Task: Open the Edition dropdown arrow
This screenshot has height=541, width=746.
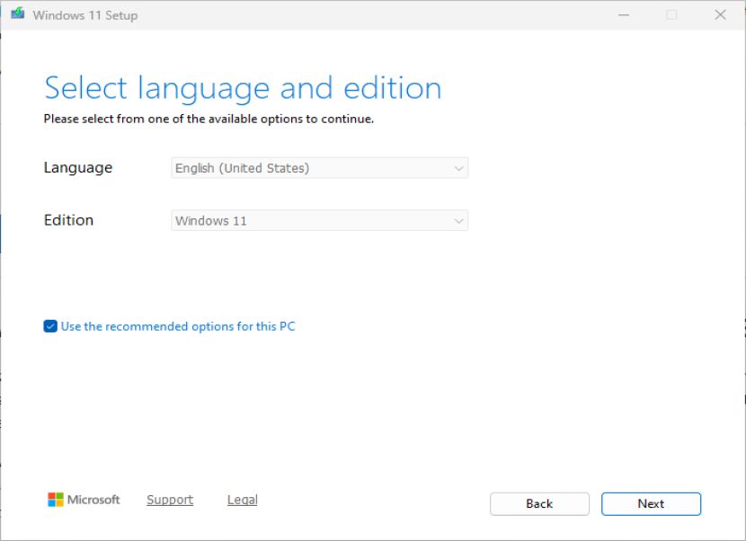Action: [458, 221]
